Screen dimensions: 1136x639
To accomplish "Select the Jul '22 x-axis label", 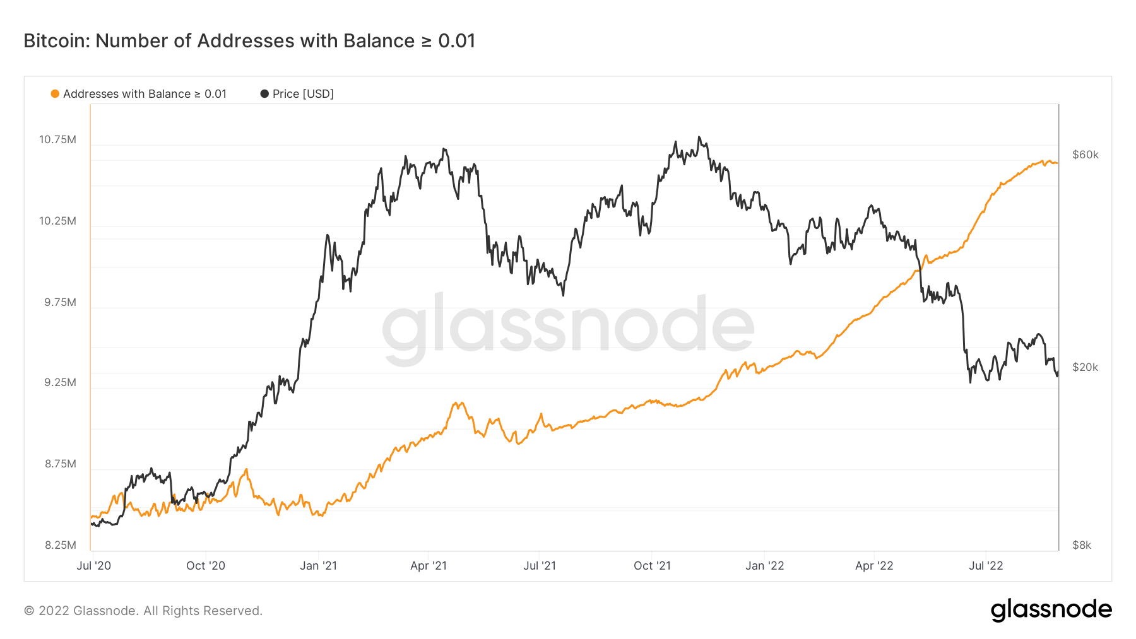I will (986, 566).
